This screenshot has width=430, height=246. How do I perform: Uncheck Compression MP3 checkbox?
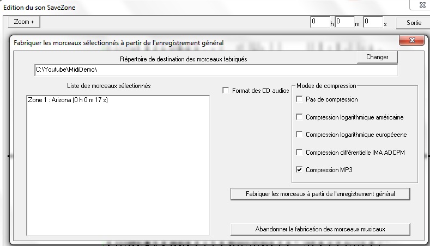click(299, 170)
